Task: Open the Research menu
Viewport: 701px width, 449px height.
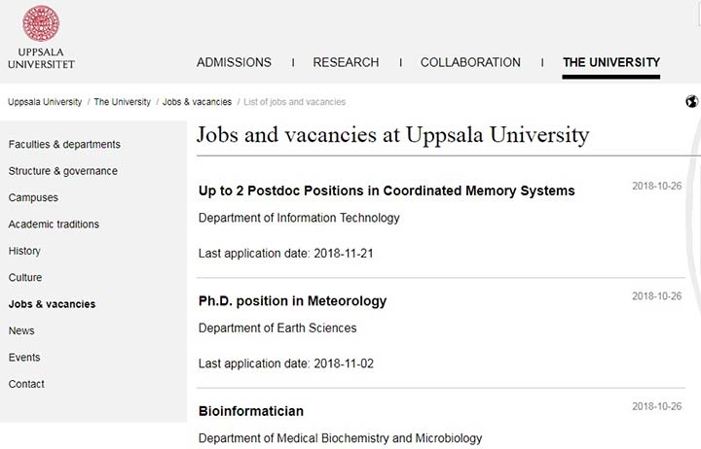Action: (346, 62)
